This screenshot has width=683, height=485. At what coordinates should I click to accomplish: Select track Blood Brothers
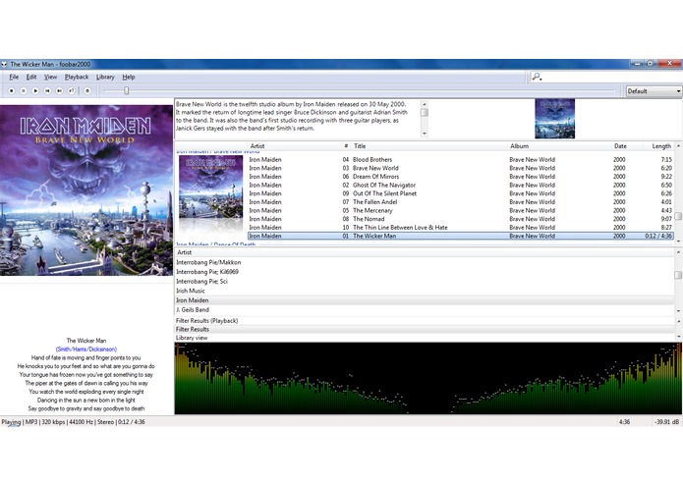pyautogui.click(x=461, y=160)
